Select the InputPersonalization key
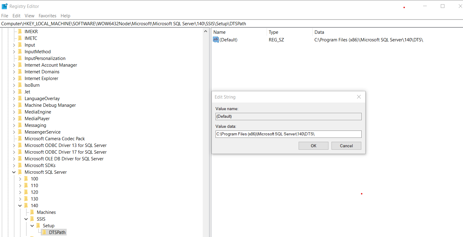This screenshot has width=463, height=237. point(45,58)
